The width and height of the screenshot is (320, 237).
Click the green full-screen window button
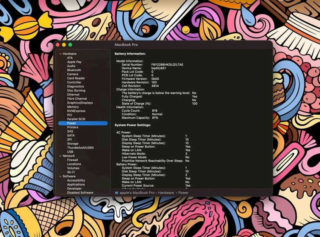tap(70, 45)
